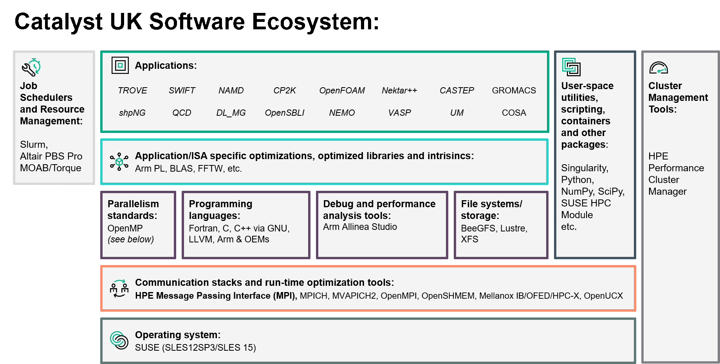Click the nested squares Applications icon
This screenshot has width=720, height=364.
[x=120, y=65]
